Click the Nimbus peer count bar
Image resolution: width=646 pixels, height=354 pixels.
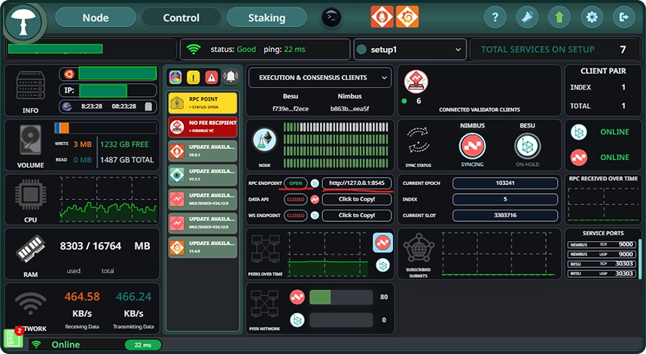(x=341, y=297)
